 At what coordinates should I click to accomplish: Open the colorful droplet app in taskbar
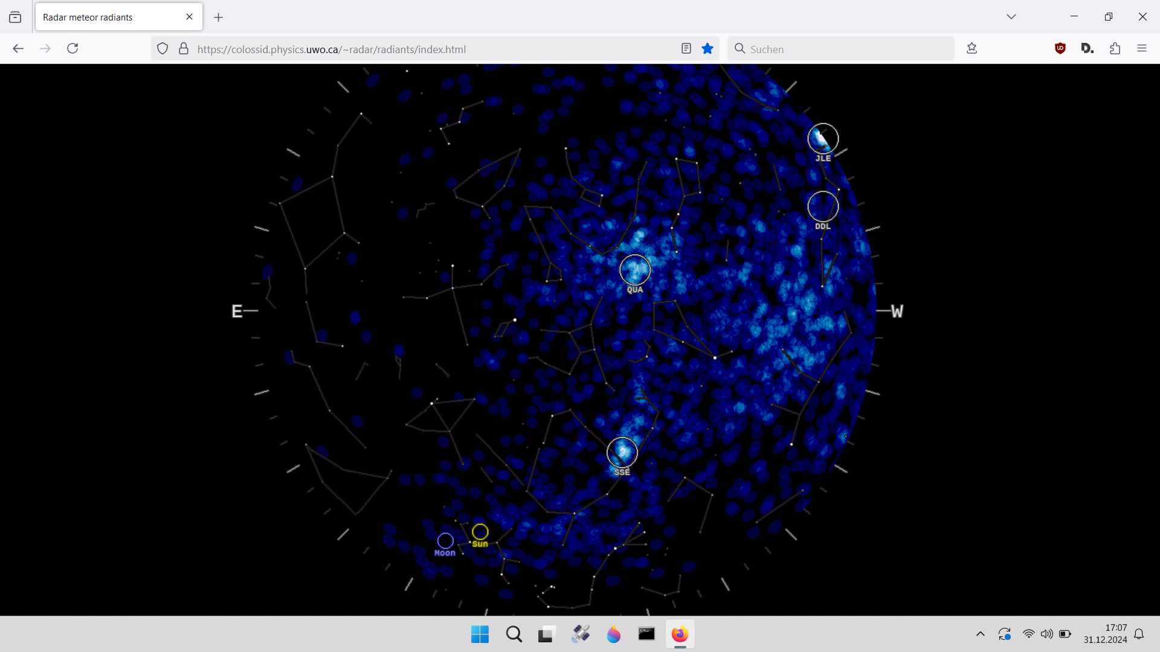pyautogui.click(x=614, y=634)
